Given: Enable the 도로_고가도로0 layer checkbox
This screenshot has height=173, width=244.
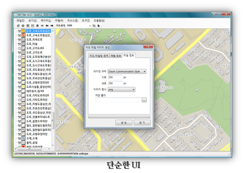Looking at the screenshot, I should (20, 48).
